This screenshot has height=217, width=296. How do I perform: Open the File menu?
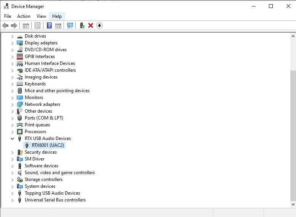coord(8,16)
